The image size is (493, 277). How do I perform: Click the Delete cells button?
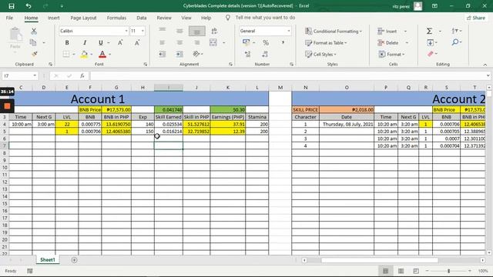388,43
